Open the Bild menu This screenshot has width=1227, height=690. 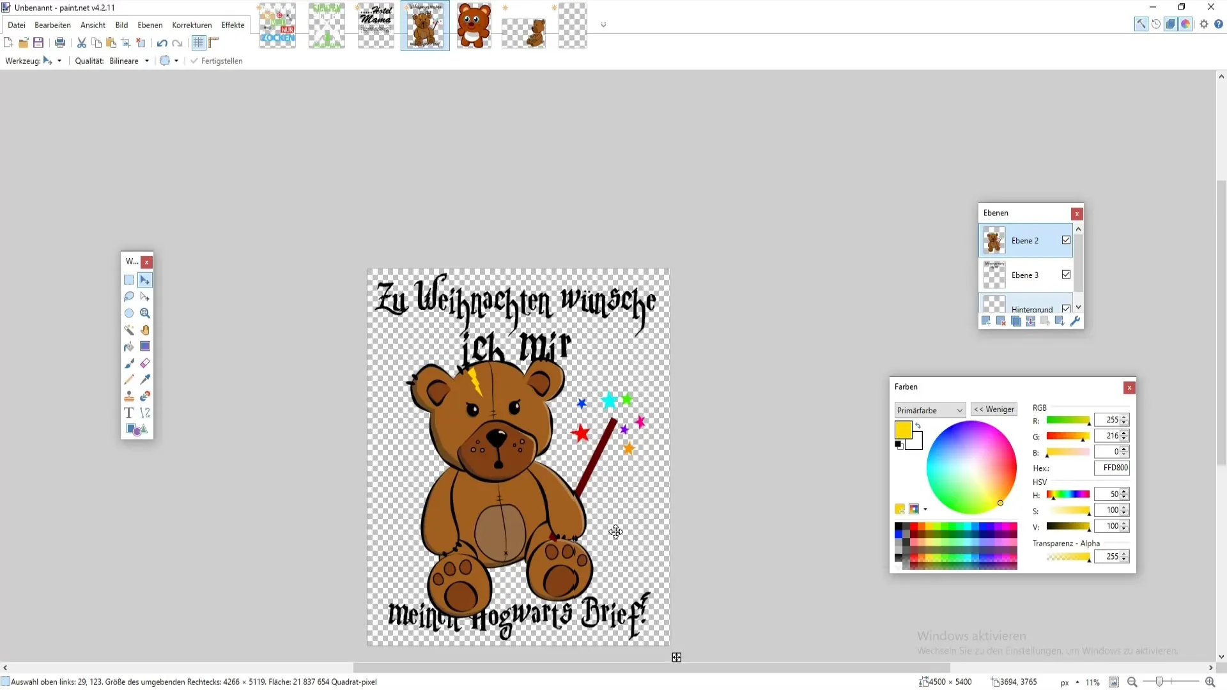tap(121, 25)
